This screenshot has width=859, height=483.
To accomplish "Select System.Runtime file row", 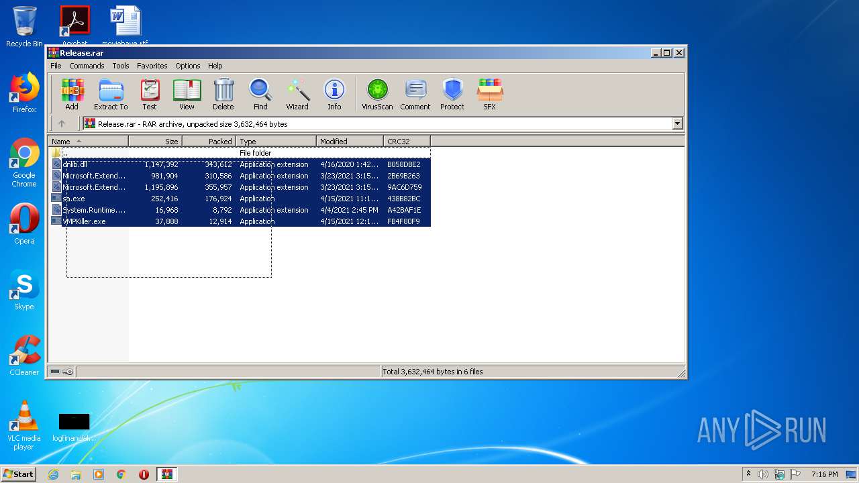I will click(240, 210).
